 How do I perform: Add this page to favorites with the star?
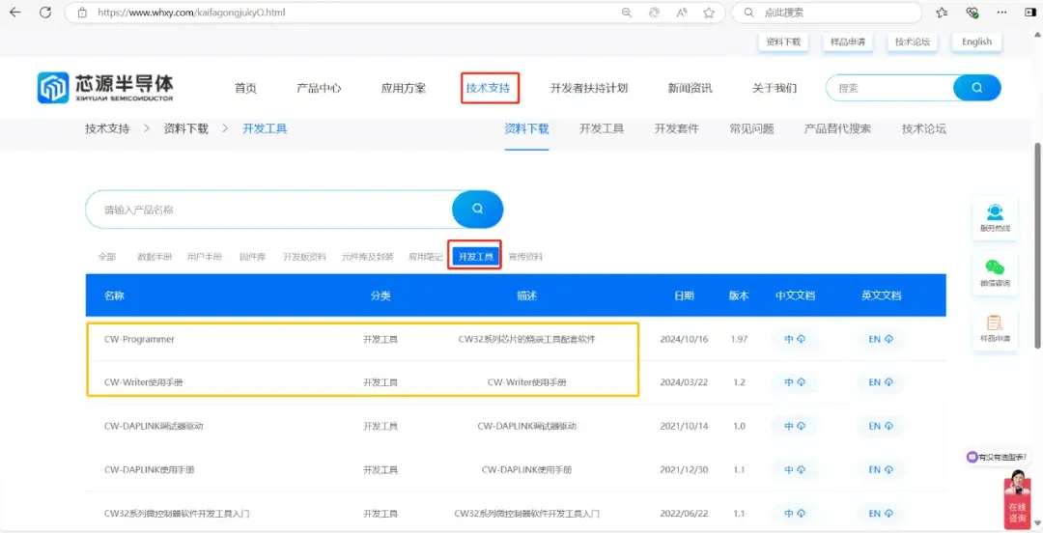click(709, 12)
